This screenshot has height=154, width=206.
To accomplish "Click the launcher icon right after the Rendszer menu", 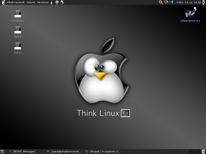I will tap(52, 2).
